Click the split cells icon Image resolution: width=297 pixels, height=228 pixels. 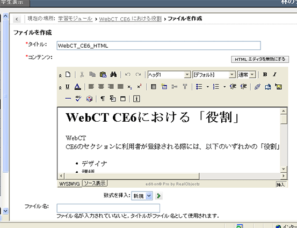tap(175, 87)
